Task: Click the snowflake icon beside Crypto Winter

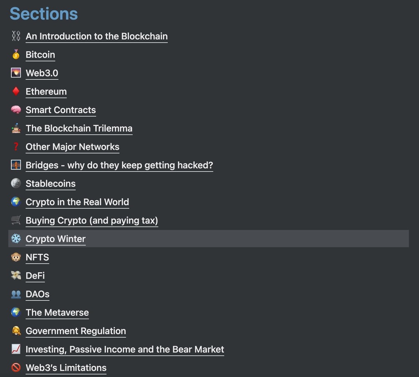Action: coord(16,239)
